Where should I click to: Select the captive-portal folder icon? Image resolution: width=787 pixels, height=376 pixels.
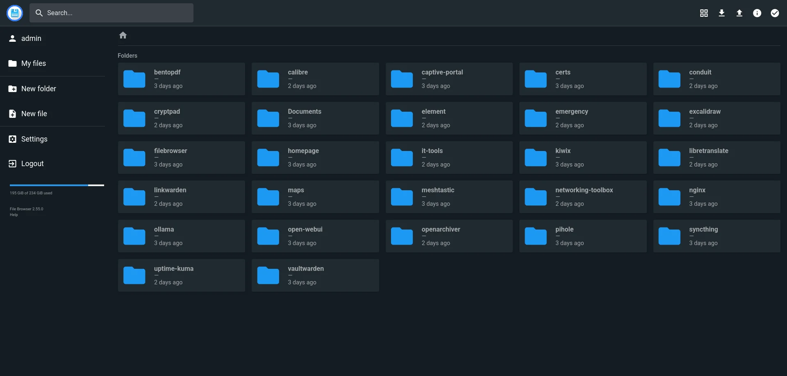click(x=402, y=79)
